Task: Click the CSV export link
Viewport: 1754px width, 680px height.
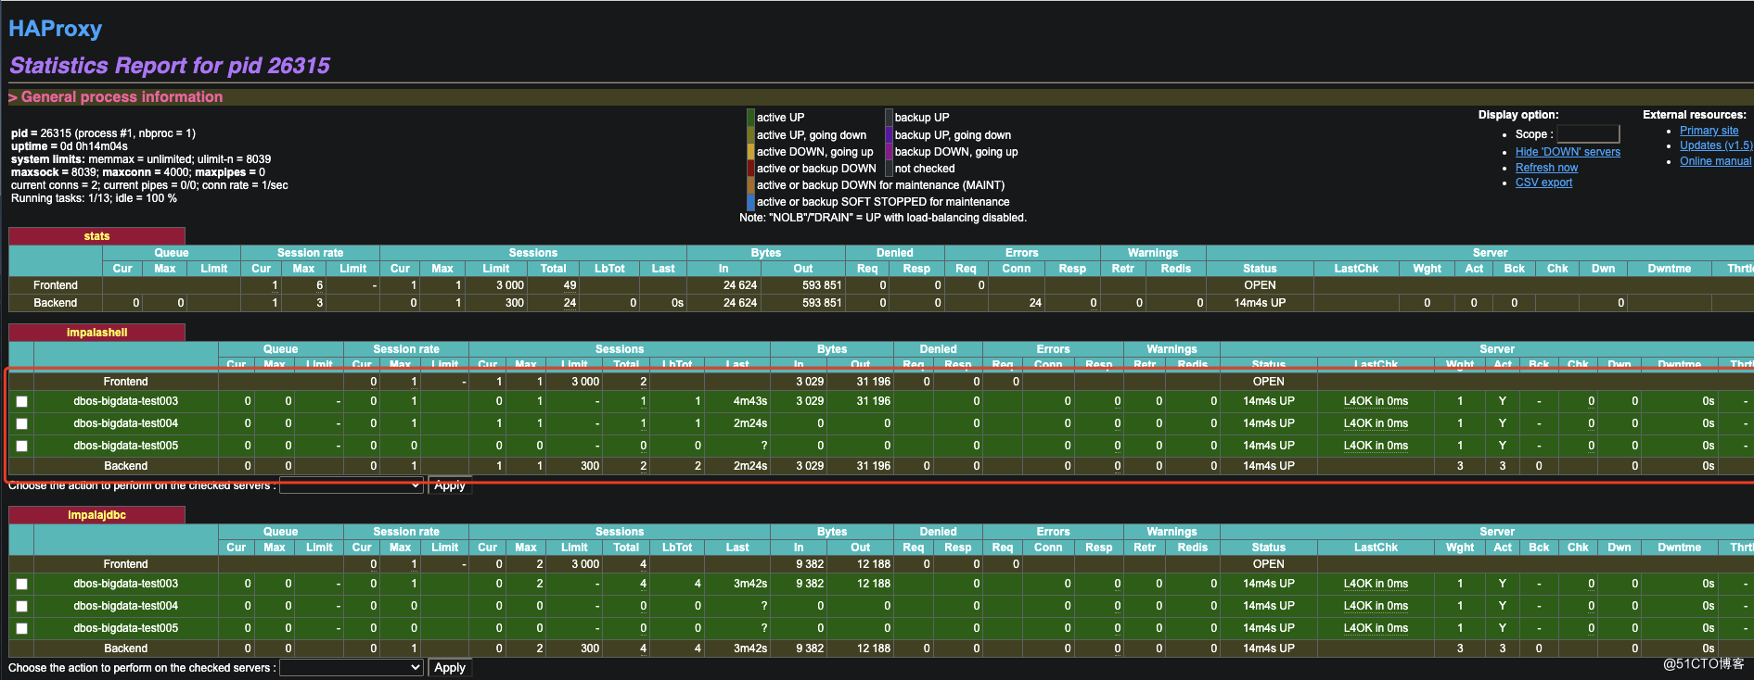Action: click(1543, 183)
